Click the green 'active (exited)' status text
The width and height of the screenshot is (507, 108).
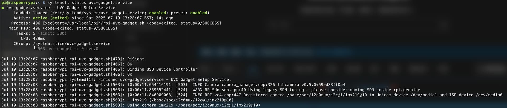coord(51,18)
